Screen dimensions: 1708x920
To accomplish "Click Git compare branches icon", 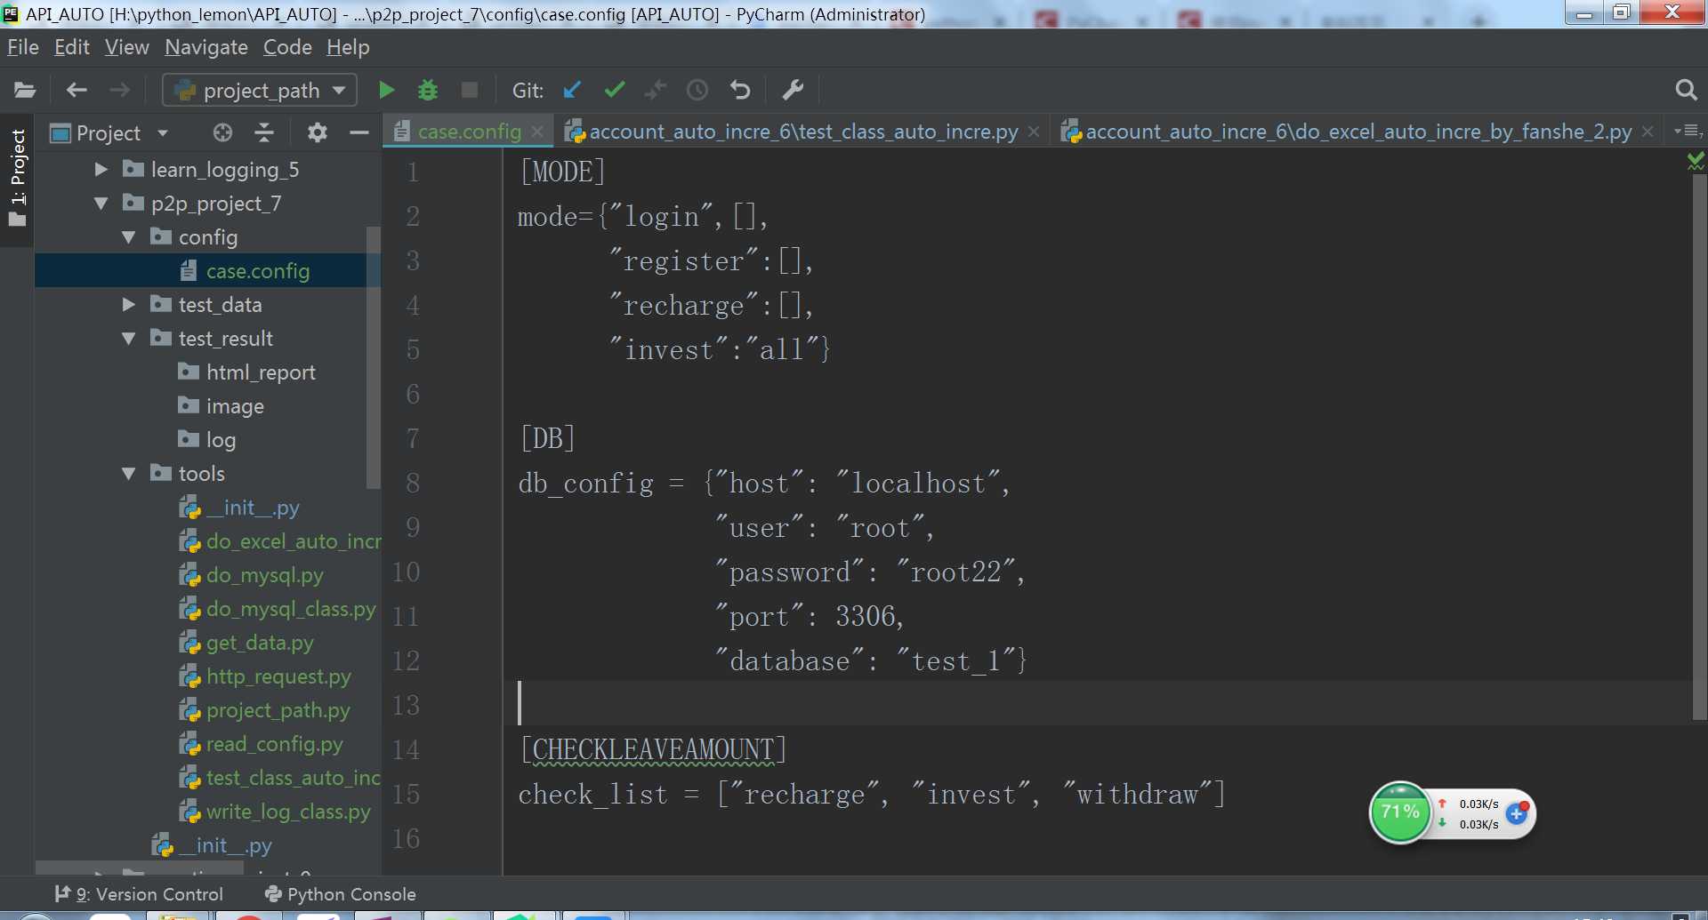I will tap(656, 90).
